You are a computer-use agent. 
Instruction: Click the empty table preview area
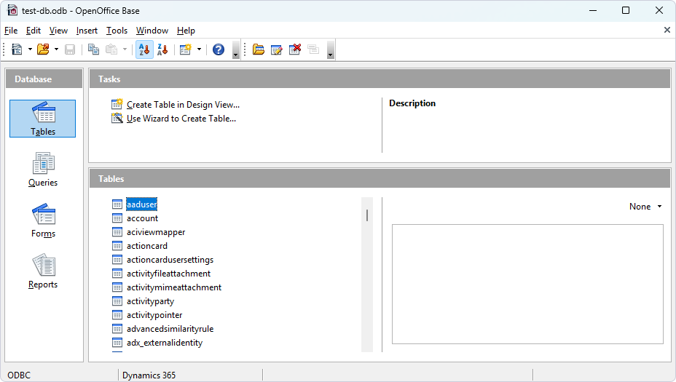[527, 284]
